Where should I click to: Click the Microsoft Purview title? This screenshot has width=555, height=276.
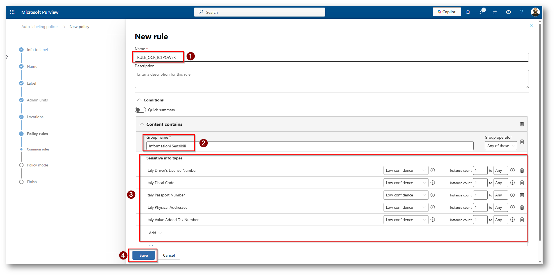(40, 12)
